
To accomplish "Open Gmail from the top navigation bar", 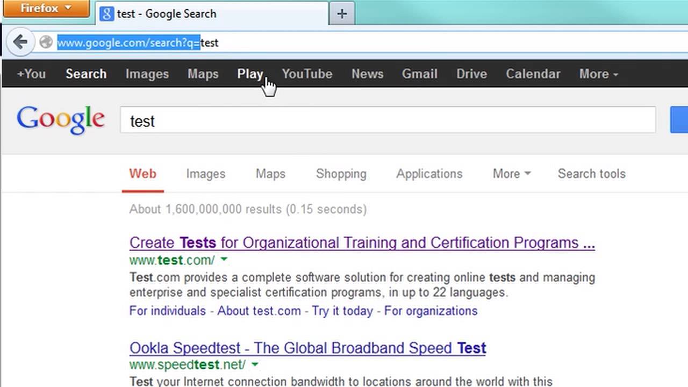I will click(419, 74).
